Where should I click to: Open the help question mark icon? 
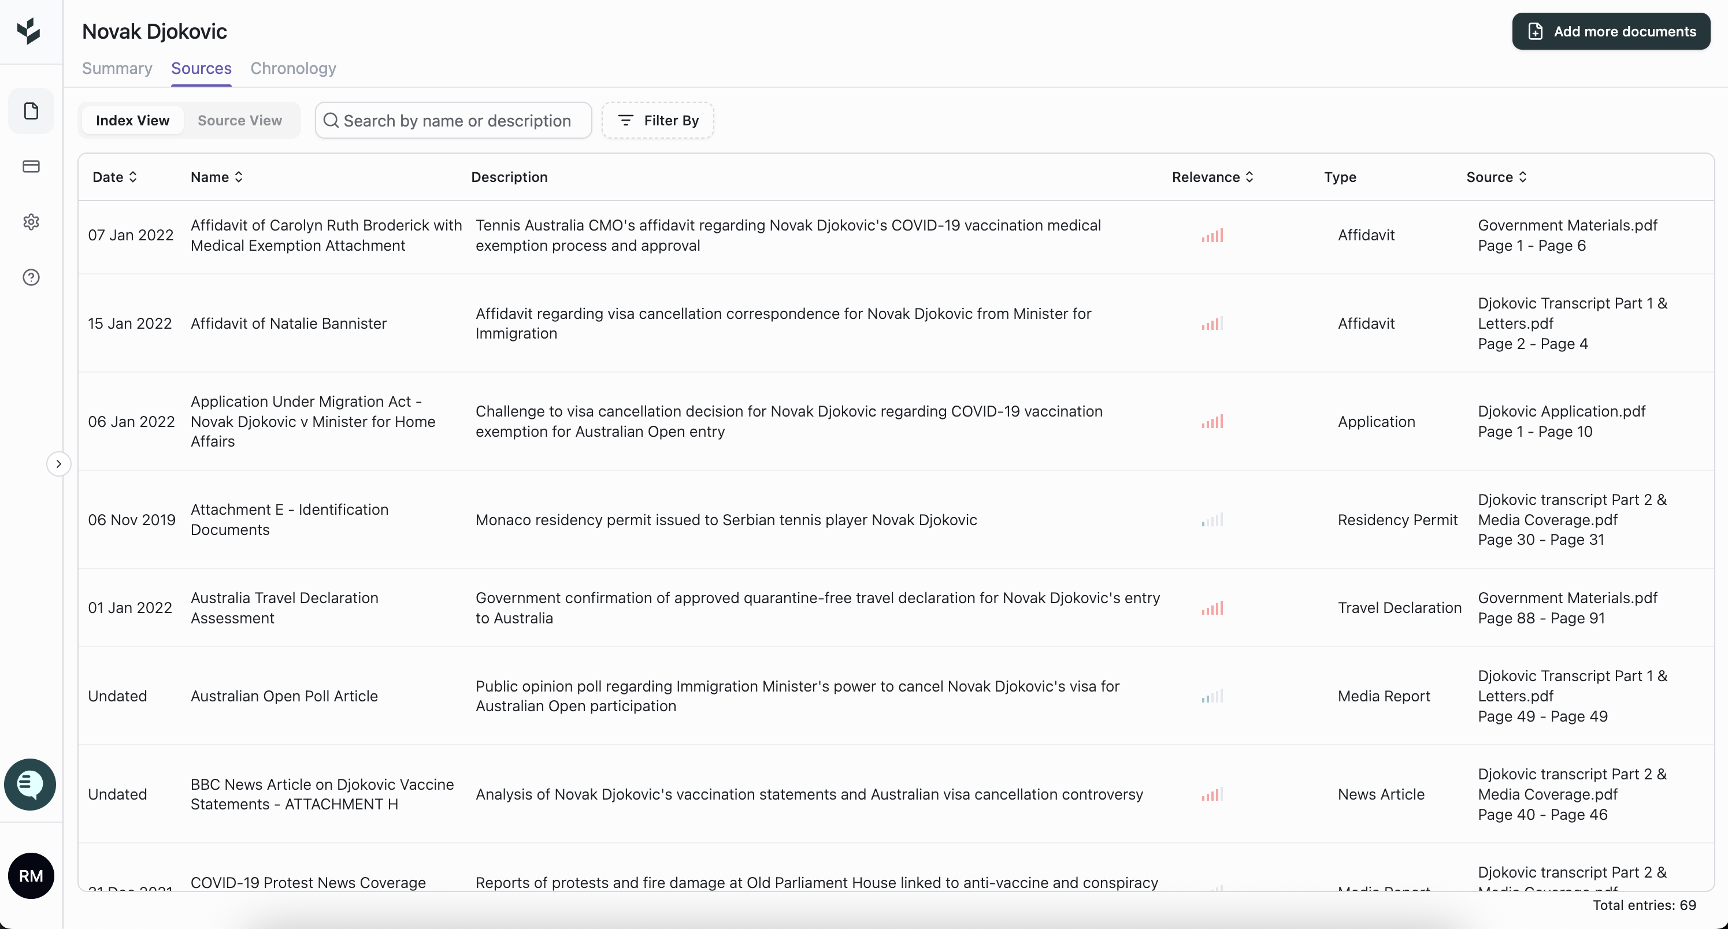(x=31, y=278)
